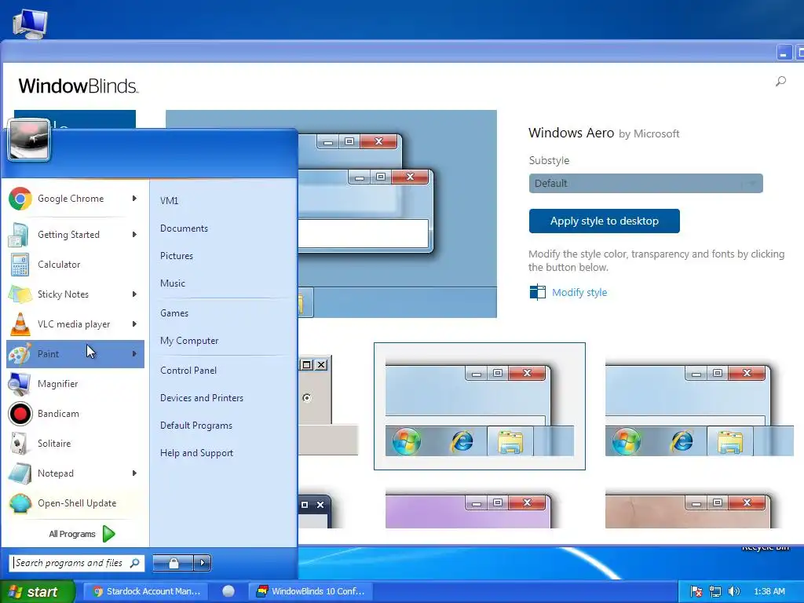Open Music folder entry
Image resolution: width=804 pixels, height=603 pixels.
[172, 283]
